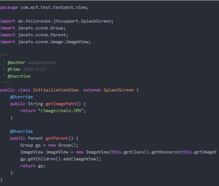Click gp.getChildren().add(imageView) statement
219x186 pixels.
click(x=60, y=159)
